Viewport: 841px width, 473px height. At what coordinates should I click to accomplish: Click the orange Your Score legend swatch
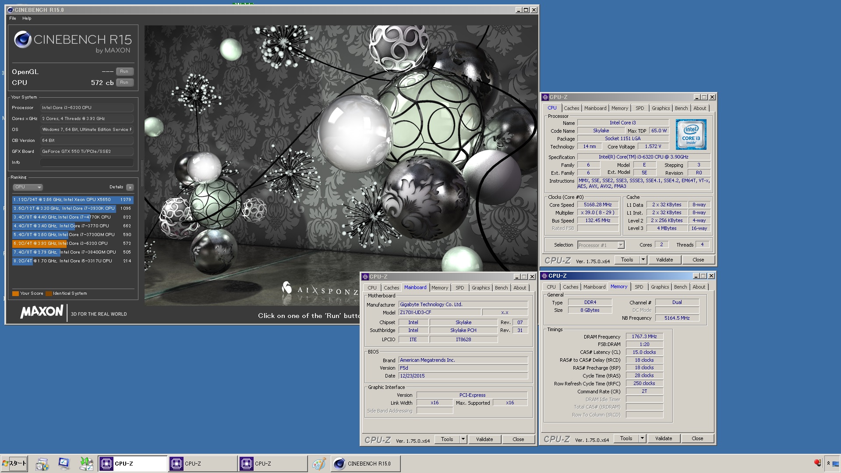pyautogui.click(x=15, y=293)
